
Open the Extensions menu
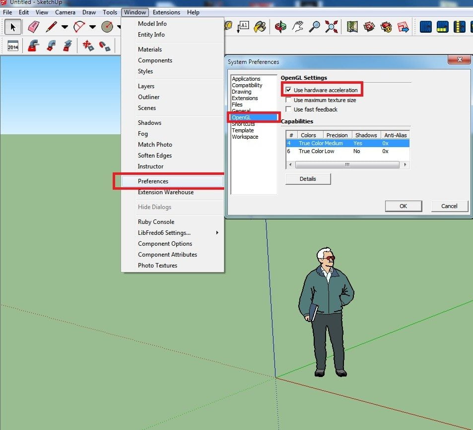166,12
